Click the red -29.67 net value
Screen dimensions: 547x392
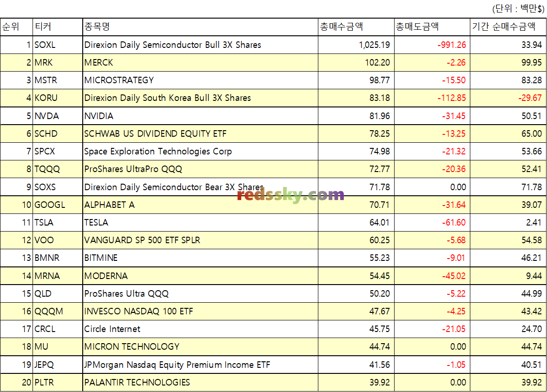click(x=530, y=98)
